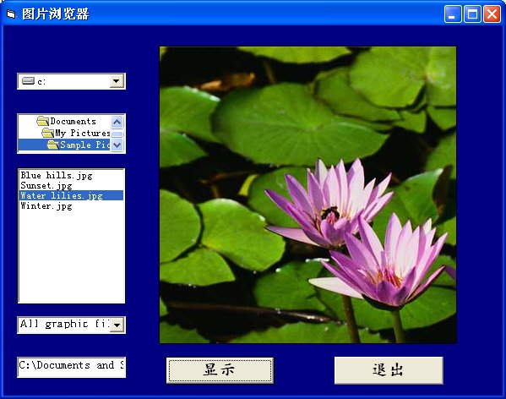Minimize the 图片浏览器 window
Viewport: 506px width, 399px height.
453,14
